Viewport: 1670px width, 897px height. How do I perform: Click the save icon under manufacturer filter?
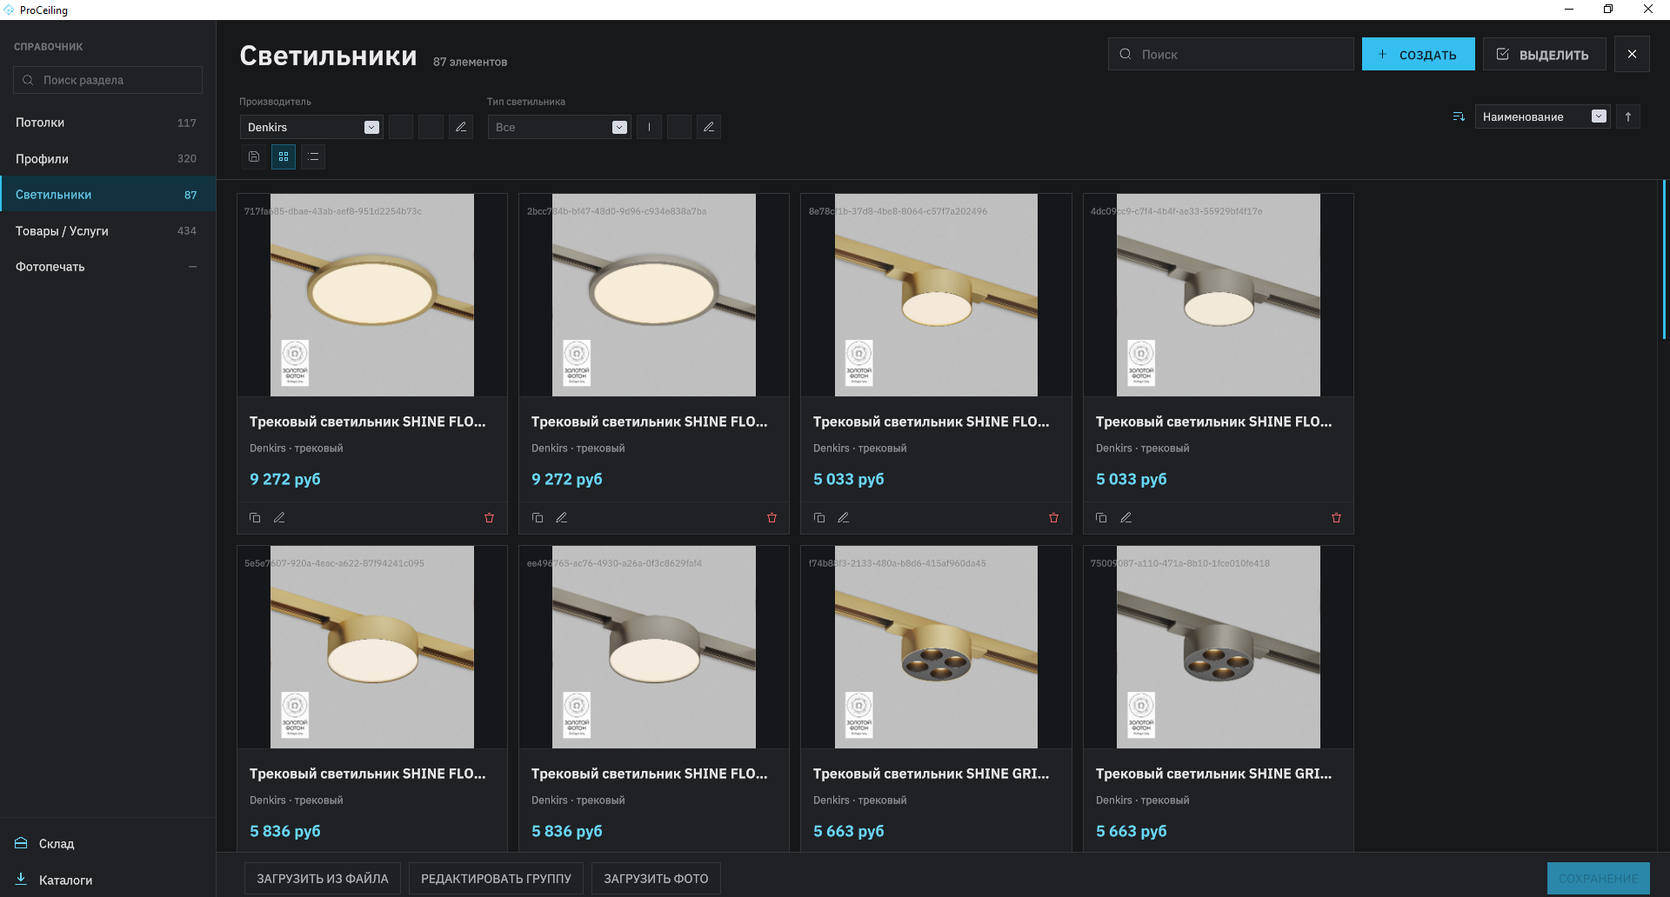pyautogui.click(x=254, y=157)
